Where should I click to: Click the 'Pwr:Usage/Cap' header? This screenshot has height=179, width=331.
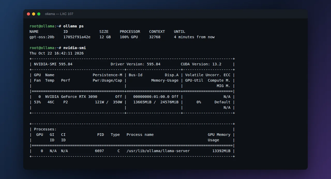coord(107,80)
